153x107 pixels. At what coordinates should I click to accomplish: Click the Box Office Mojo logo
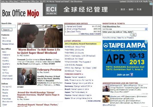point(21,13)
